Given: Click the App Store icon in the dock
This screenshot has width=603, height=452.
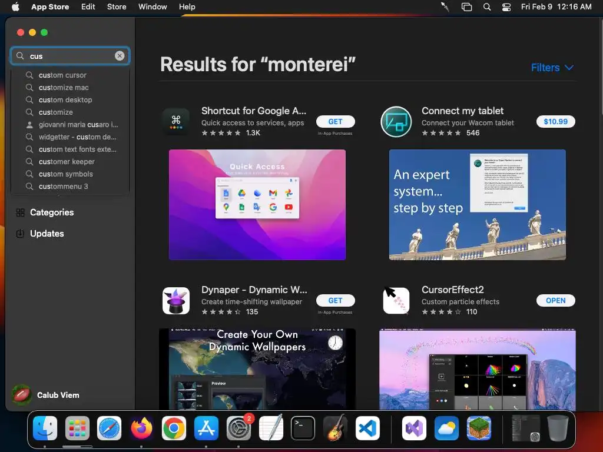Looking at the screenshot, I should pos(206,428).
